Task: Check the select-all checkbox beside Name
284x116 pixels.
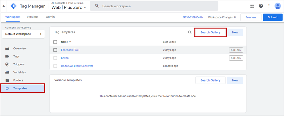Action: (55, 42)
